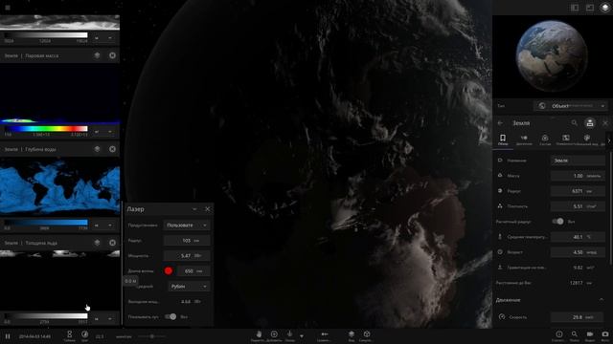Open the hamburger main menu
Screen dimensions: 613x344
[x=8, y=8]
